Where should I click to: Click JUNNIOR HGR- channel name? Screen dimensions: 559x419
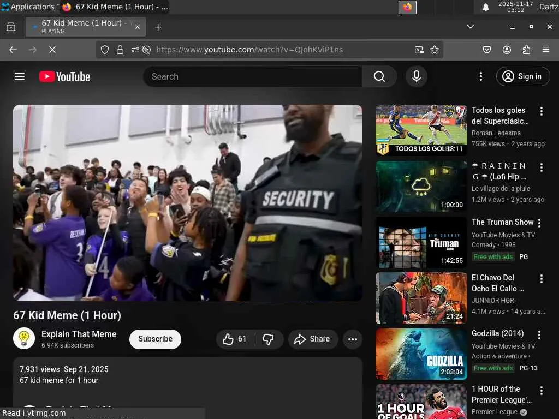tap(493, 301)
